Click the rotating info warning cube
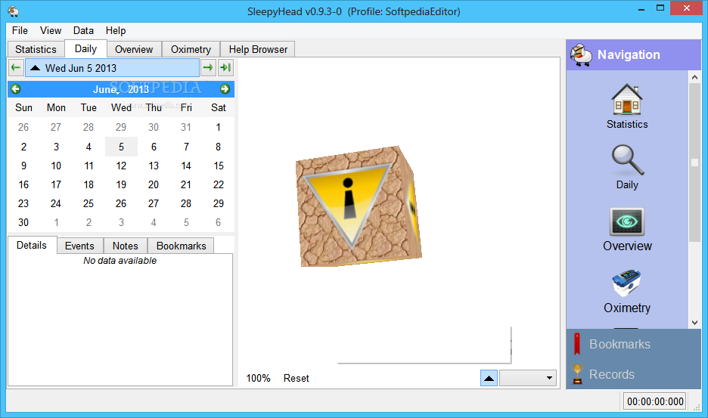The image size is (708, 418). (x=359, y=206)
